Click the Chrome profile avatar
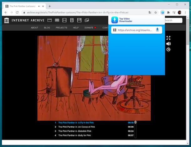 point(179,13)
